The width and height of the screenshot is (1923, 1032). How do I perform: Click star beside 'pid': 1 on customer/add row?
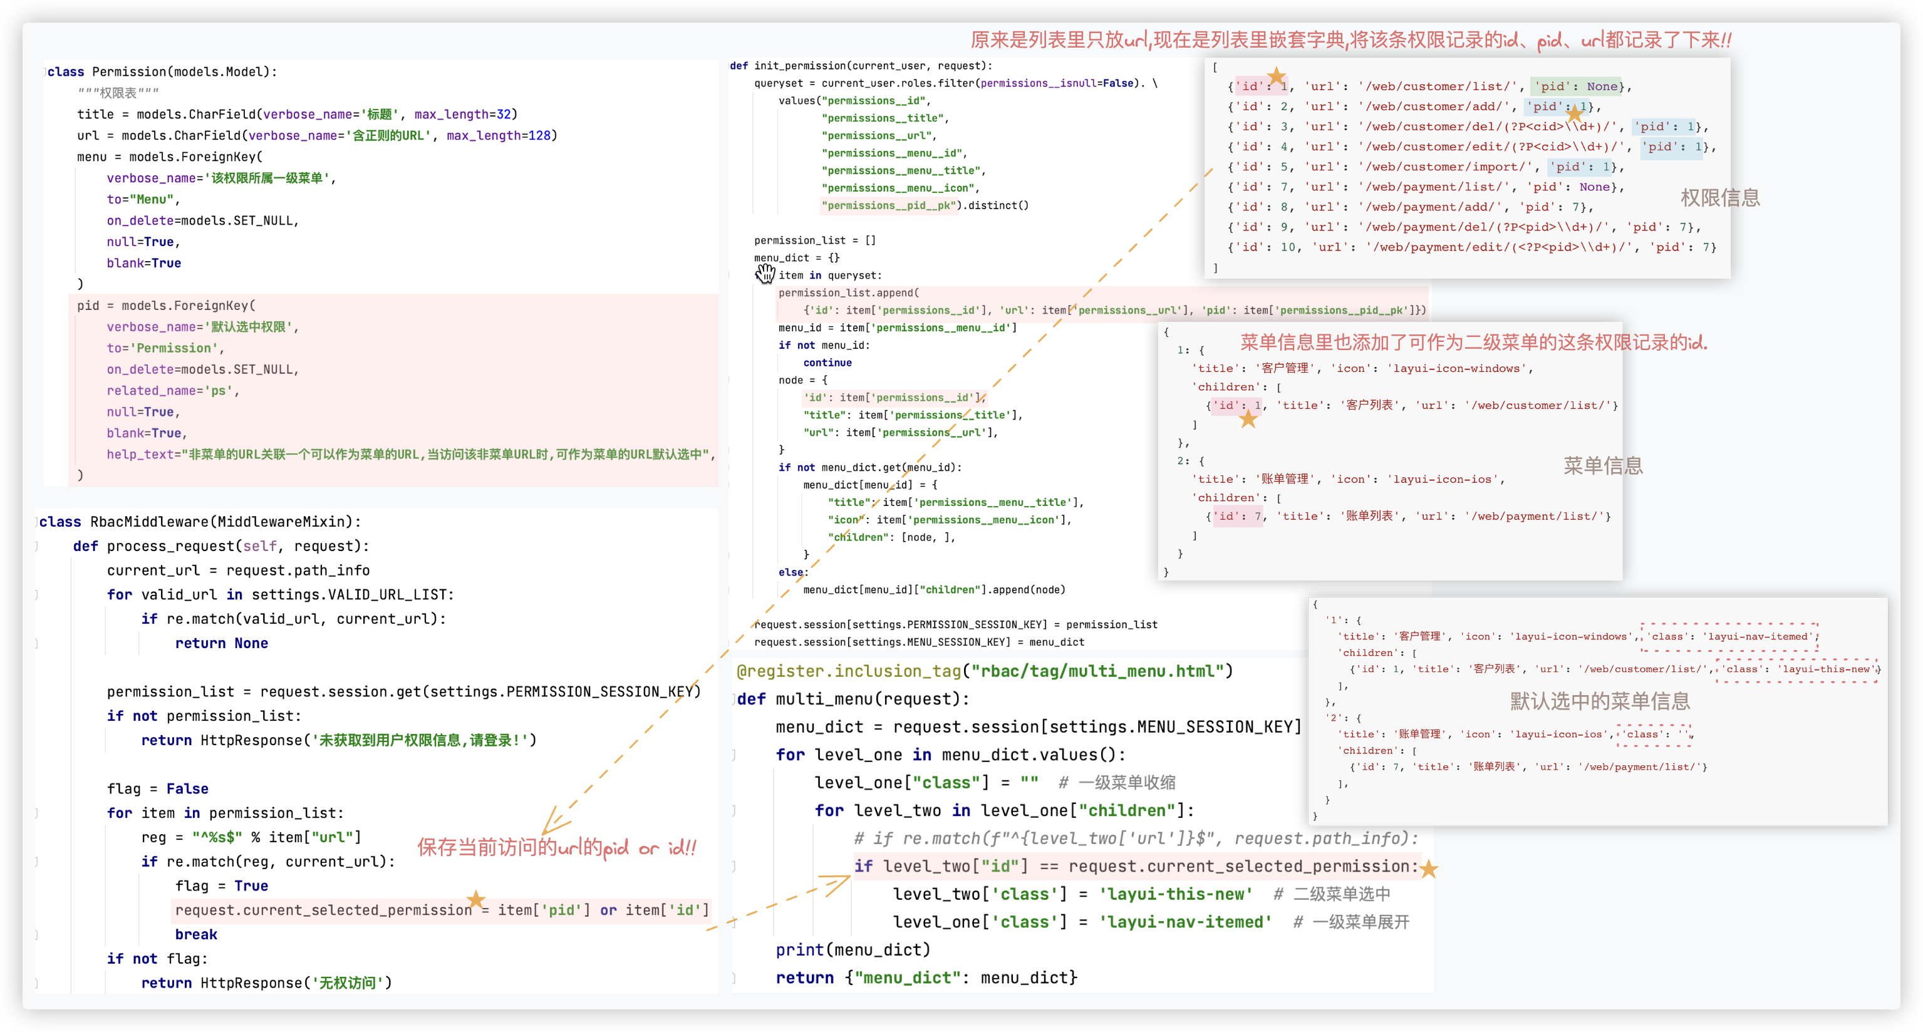(x=1574, y=114)
